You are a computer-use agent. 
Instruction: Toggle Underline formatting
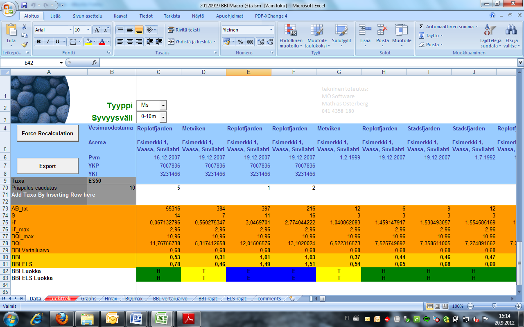pos(57,42)
